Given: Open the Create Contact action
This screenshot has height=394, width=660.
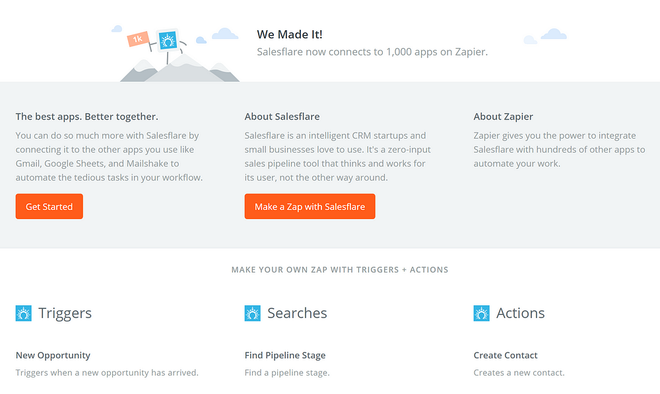Looking at the screenshot, I should (506, 355).
